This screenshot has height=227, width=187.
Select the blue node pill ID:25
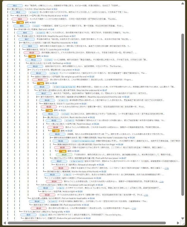pos(57,134)
